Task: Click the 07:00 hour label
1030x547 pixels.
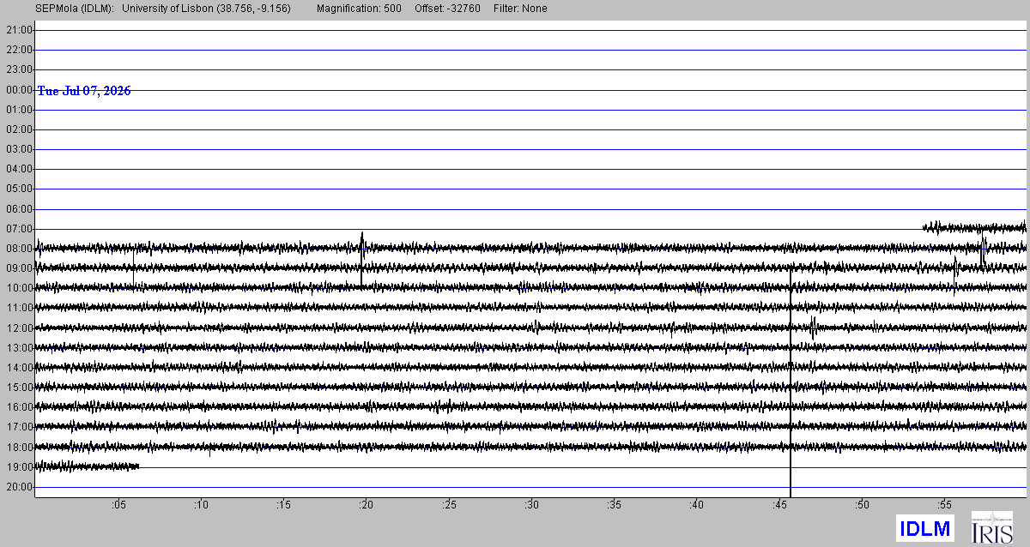Action: (x=19, y=229)
